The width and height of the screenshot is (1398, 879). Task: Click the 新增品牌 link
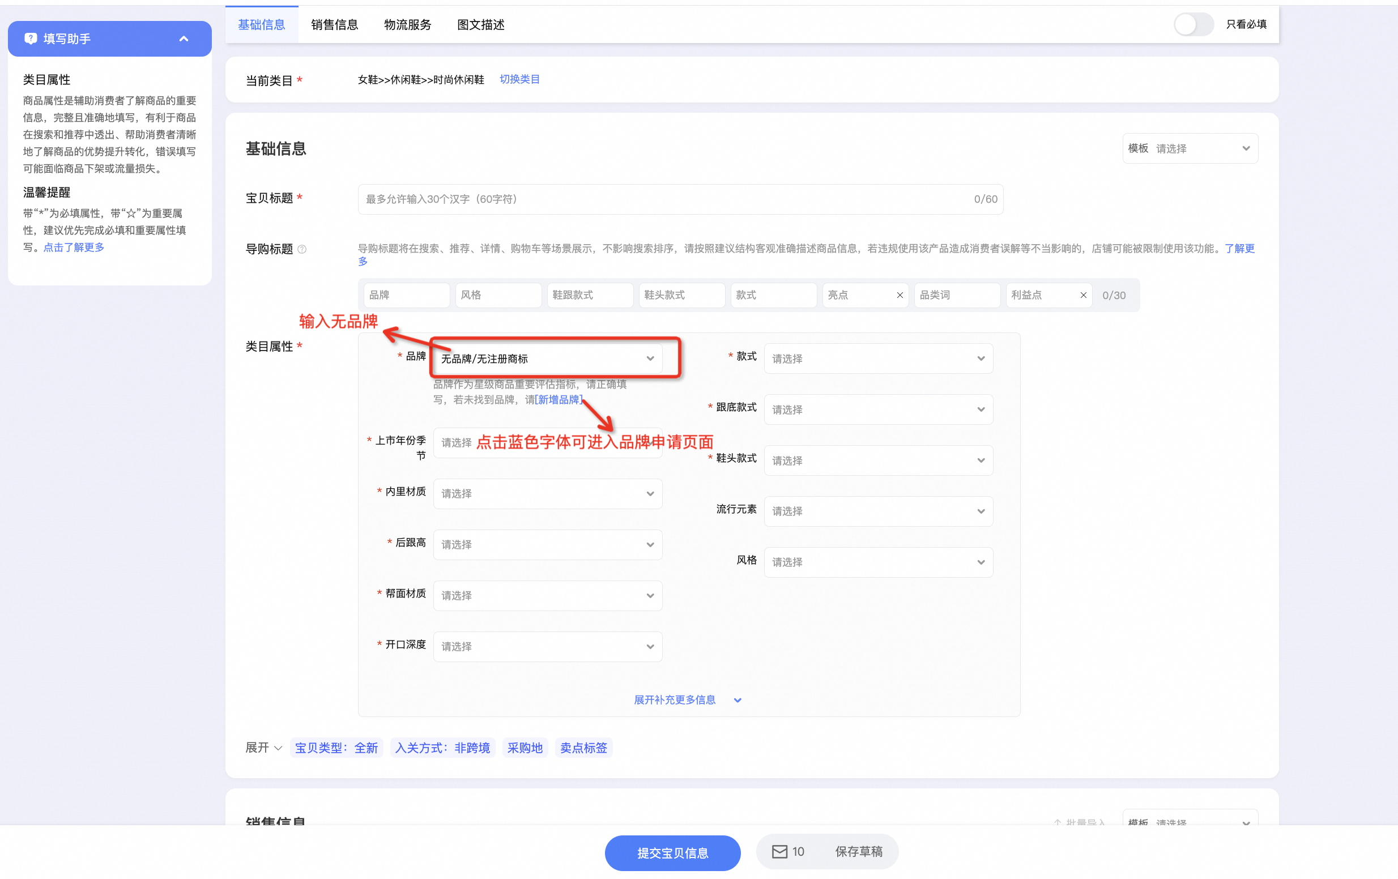[x=559, y=399]
